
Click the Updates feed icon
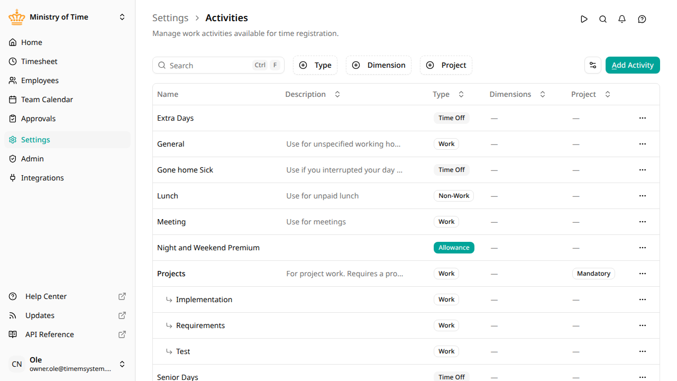point(13,315)
